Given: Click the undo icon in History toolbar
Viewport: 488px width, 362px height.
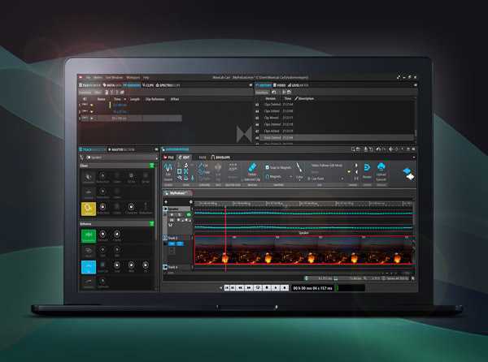Looking at the screenshot, I should click(274, 93).
